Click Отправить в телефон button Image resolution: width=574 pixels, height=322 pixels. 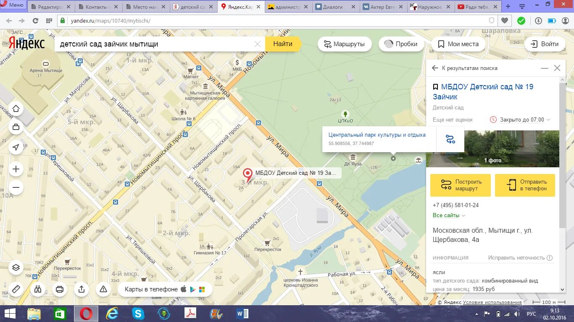click(x=525, y=185)
